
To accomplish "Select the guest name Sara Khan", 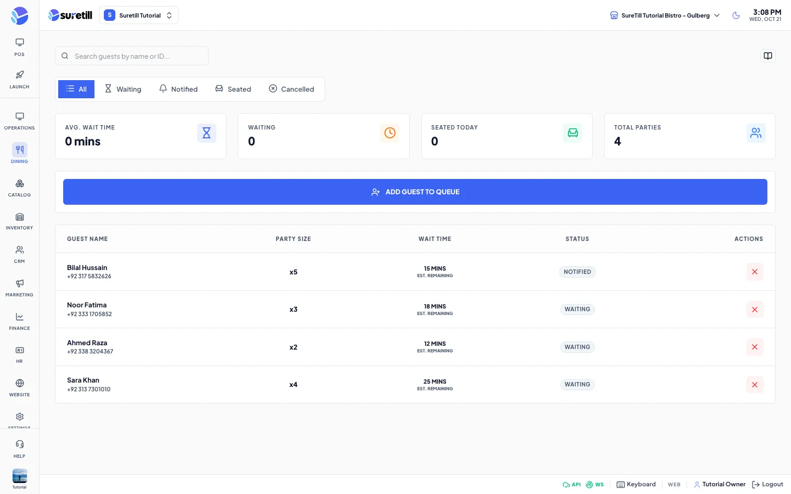I will [x=83, y=380].
